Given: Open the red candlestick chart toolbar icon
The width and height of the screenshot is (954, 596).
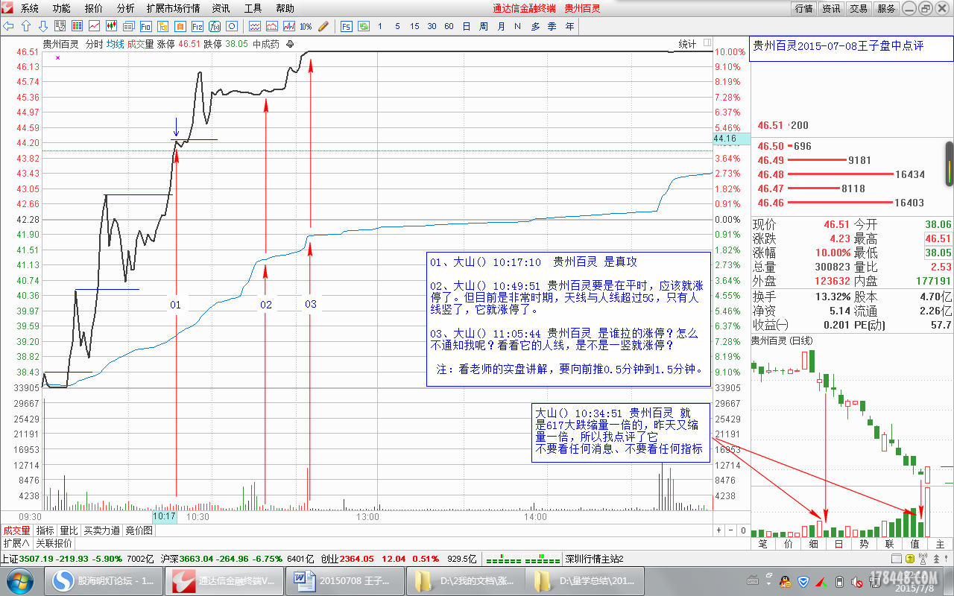Looking at the screenshot, I should [111, 26].
